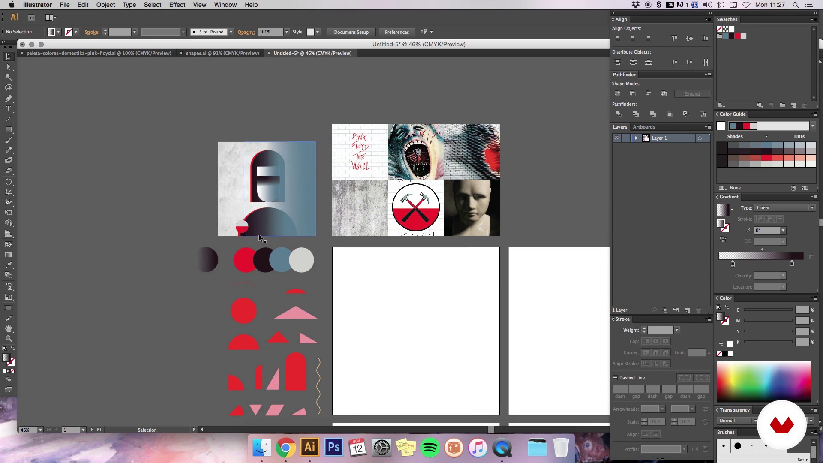Switch to shapes.ai document tab
The height and width of the screenshot is (463, 823).
tap(222, 53)
